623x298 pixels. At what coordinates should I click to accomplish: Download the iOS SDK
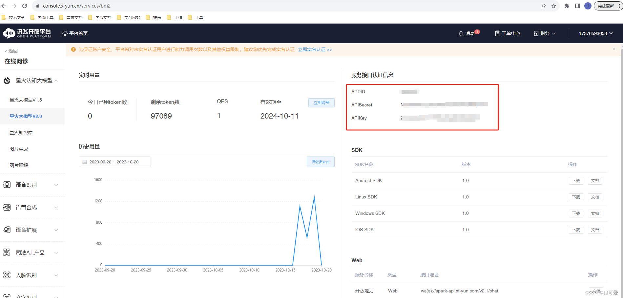[576, 230]
